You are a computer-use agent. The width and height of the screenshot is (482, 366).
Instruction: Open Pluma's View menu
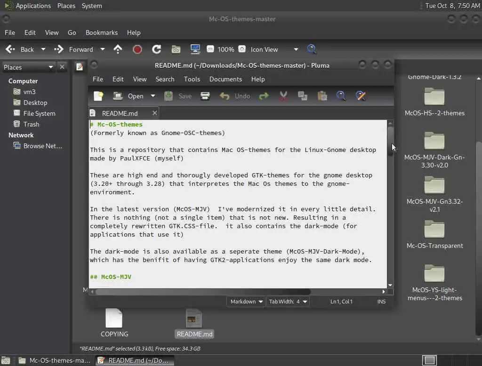click(x=139, y=80)
